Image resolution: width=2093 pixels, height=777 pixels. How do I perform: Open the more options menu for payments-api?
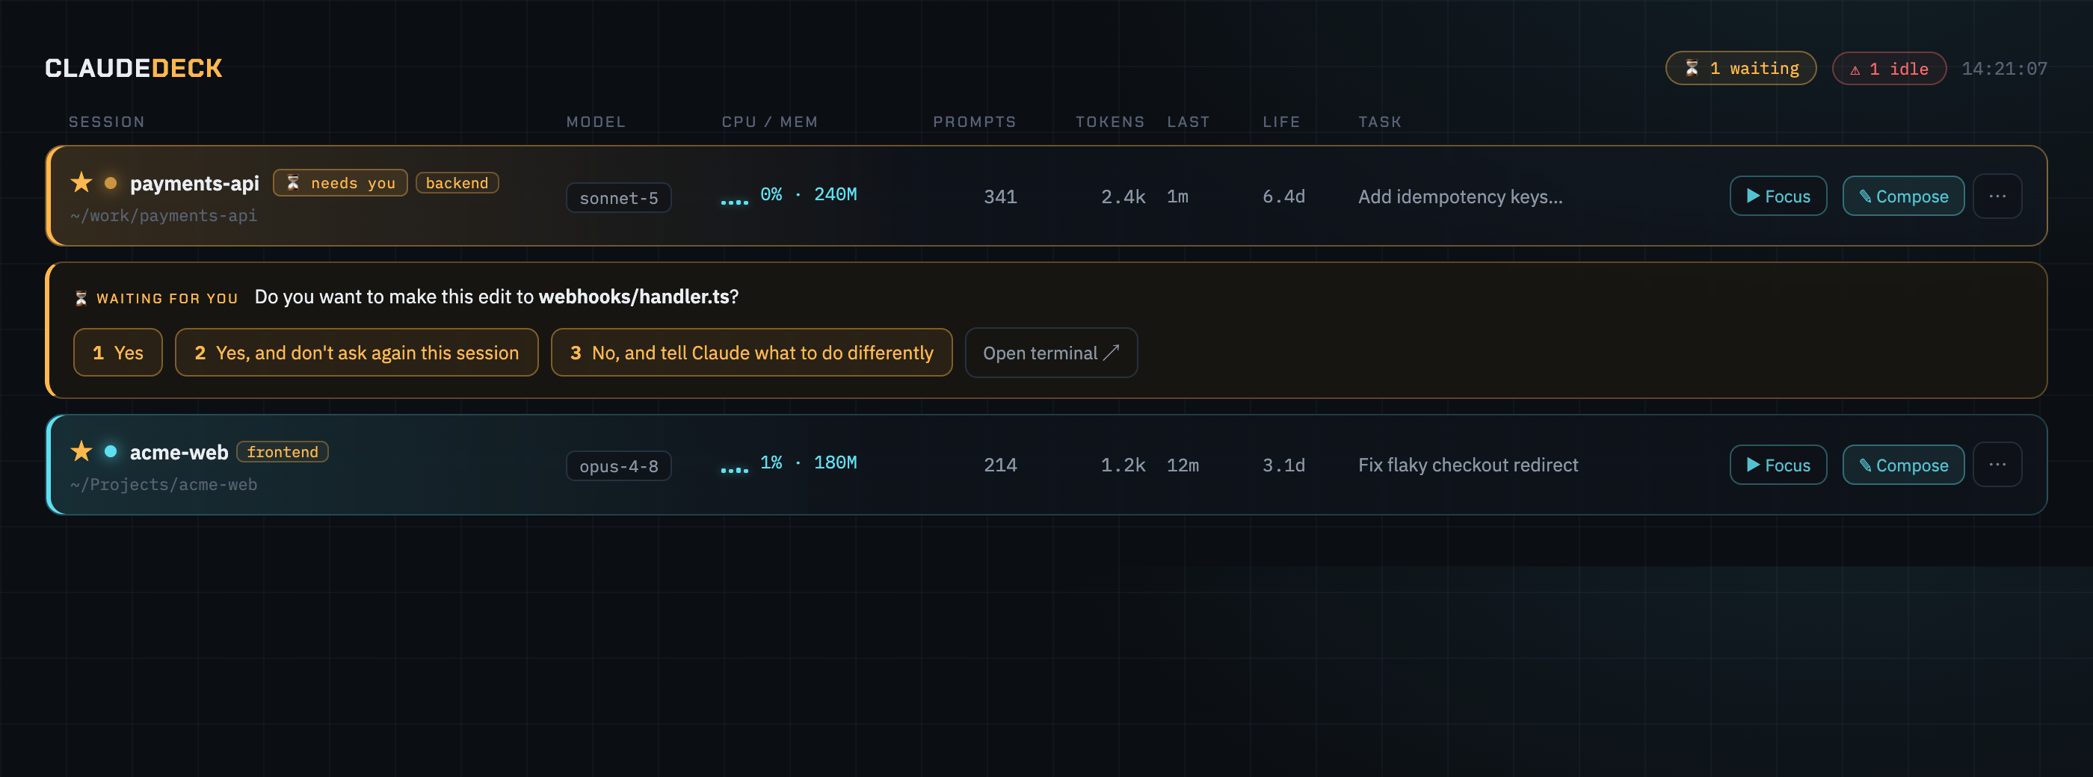(x=1997, y=196)
